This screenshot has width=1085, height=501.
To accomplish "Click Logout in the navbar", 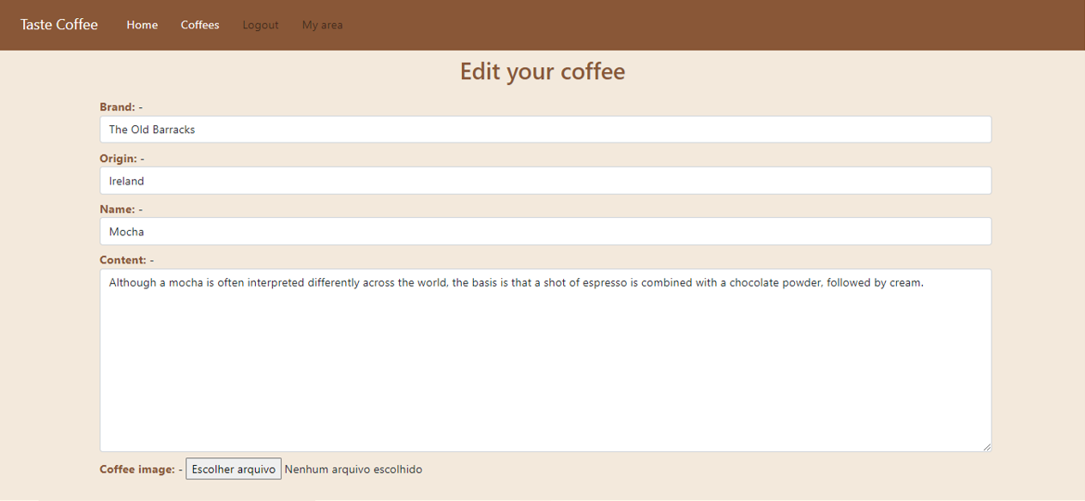I will point(260,25).
